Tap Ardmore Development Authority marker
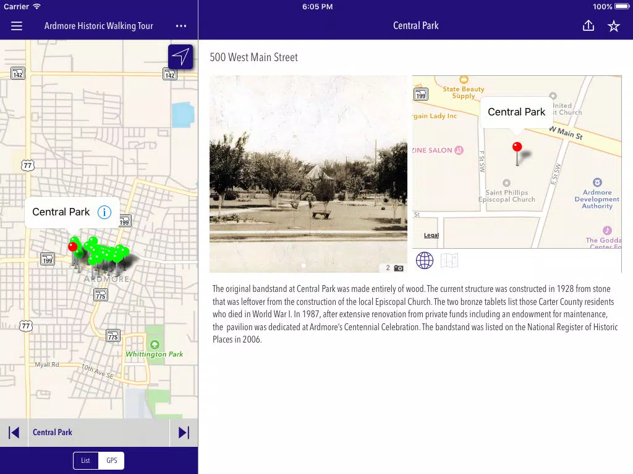Screen dimensions: 633x474 pos(597,182)
